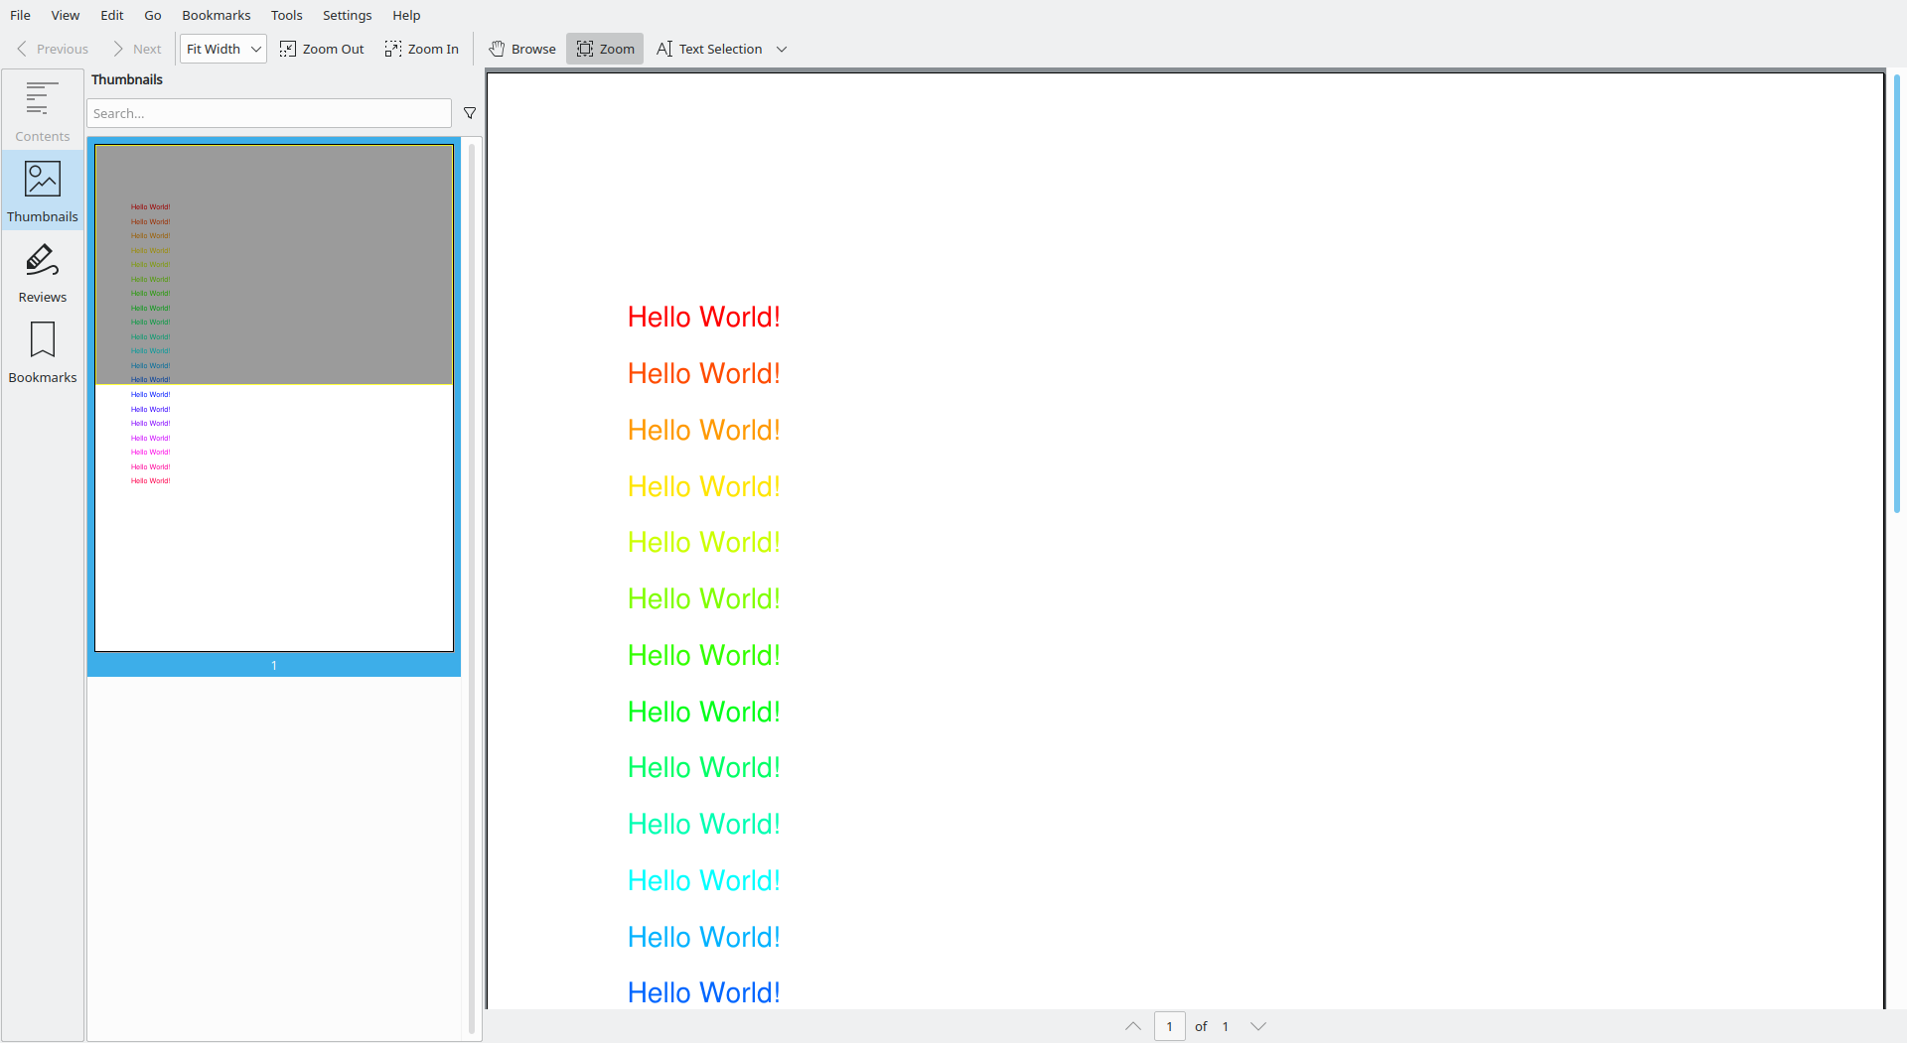Click the cyan Hello World! line
The image size is (1907, 1043).
click(x=704, y=880)
